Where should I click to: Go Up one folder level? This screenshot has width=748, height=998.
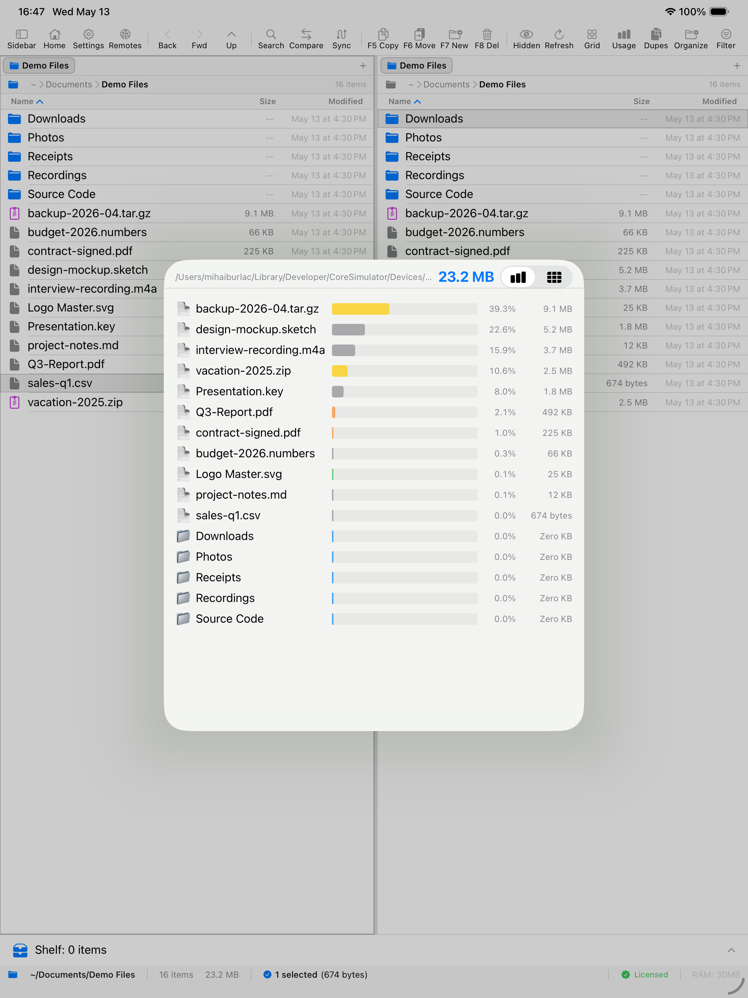[231, 39]
